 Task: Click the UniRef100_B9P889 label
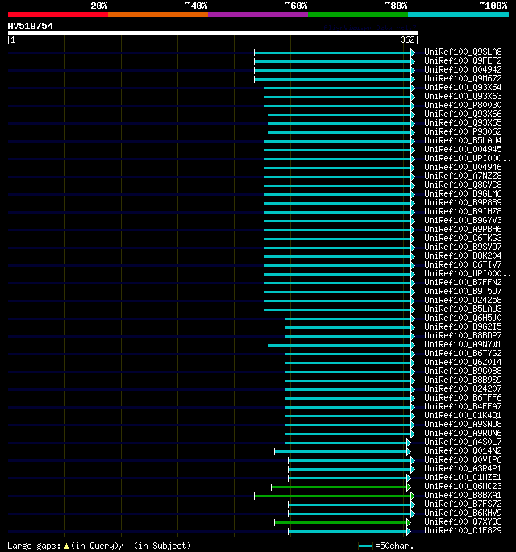point(463,202)
